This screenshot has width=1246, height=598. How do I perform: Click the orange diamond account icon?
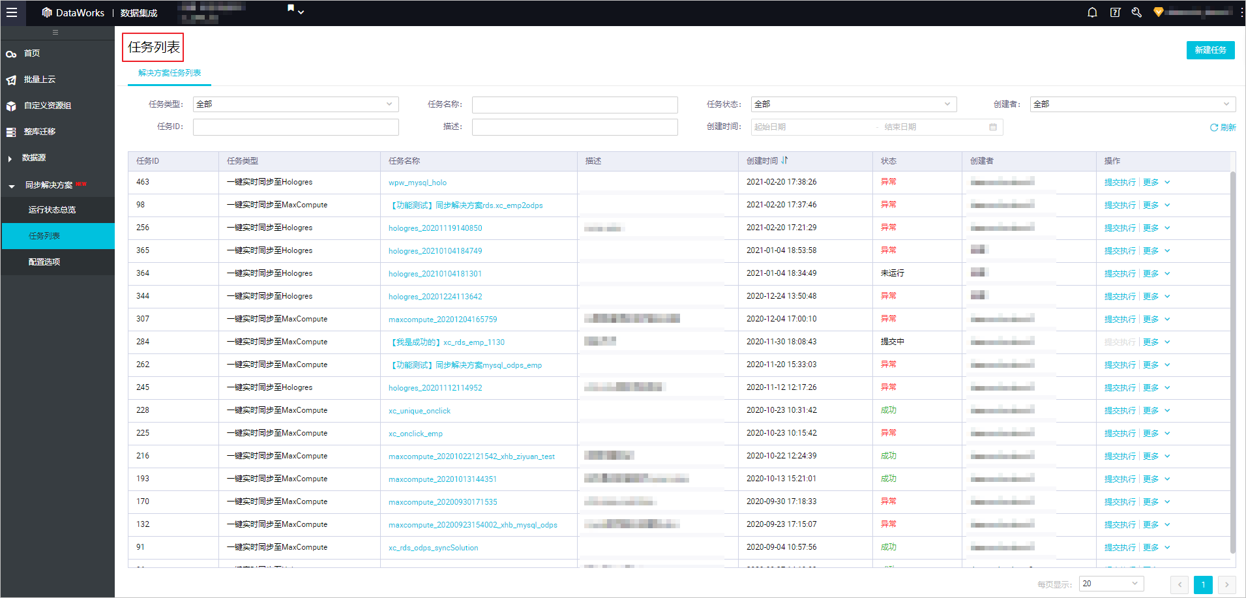point(1159,12)
